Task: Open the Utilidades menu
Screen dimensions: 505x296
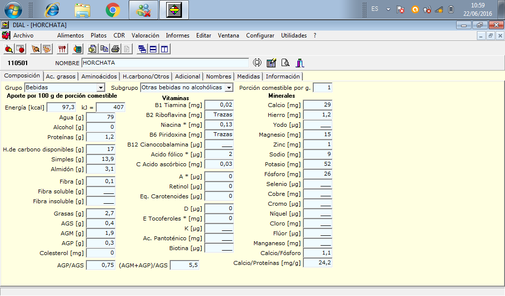Action: (294, 36)
